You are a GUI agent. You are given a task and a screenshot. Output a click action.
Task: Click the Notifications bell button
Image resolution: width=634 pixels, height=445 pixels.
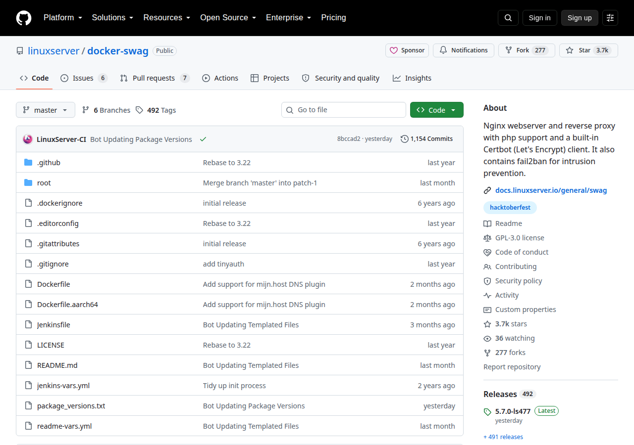click(464, 50)
